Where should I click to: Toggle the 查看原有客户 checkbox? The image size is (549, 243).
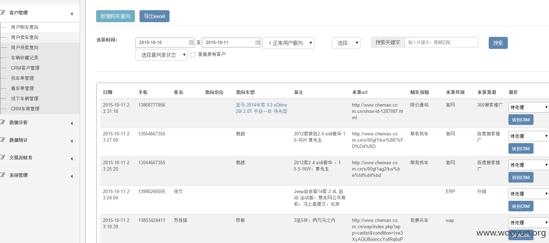(x=192, y=55)
